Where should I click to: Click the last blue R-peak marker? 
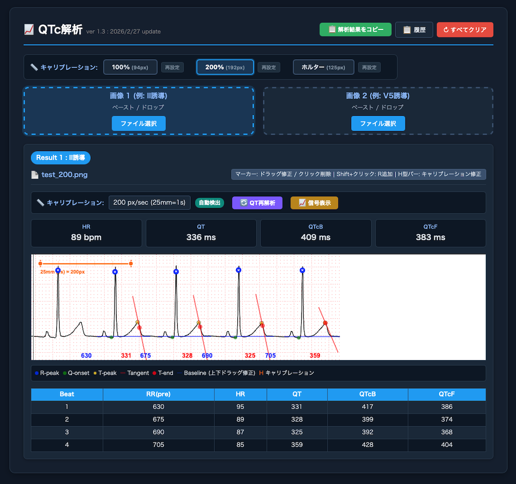click(x=302, y=270)
